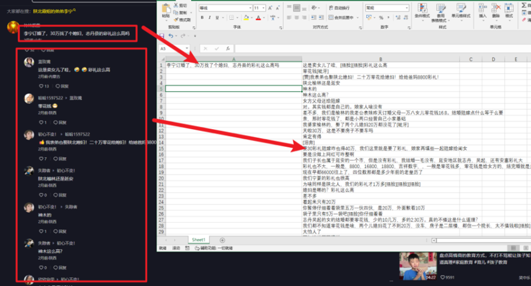Click the Redo arrow
531x286 pixels.
[183, 36]
